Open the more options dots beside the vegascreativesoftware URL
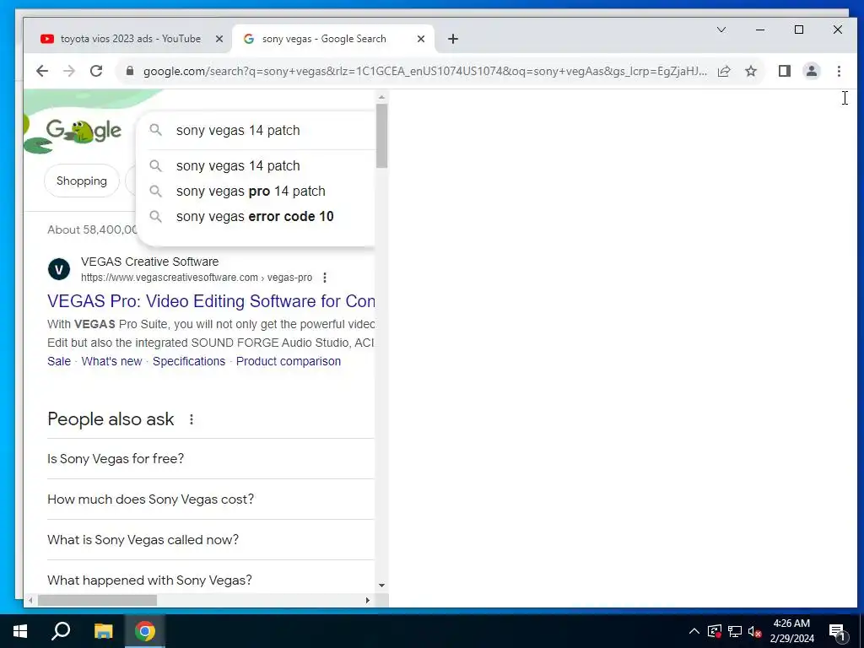The height and width of the screenshot is (648, 864). [x=325, y=277]
